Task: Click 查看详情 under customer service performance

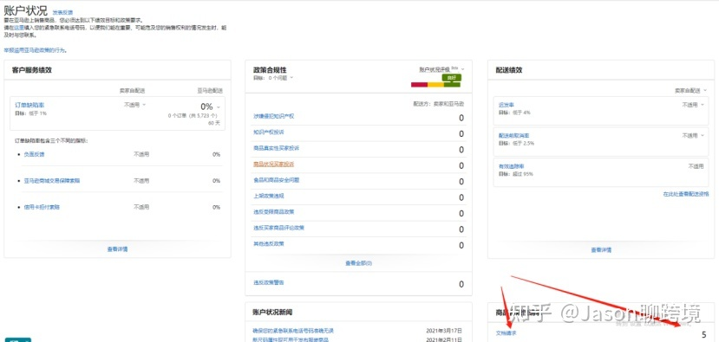Action: (117, 249)
